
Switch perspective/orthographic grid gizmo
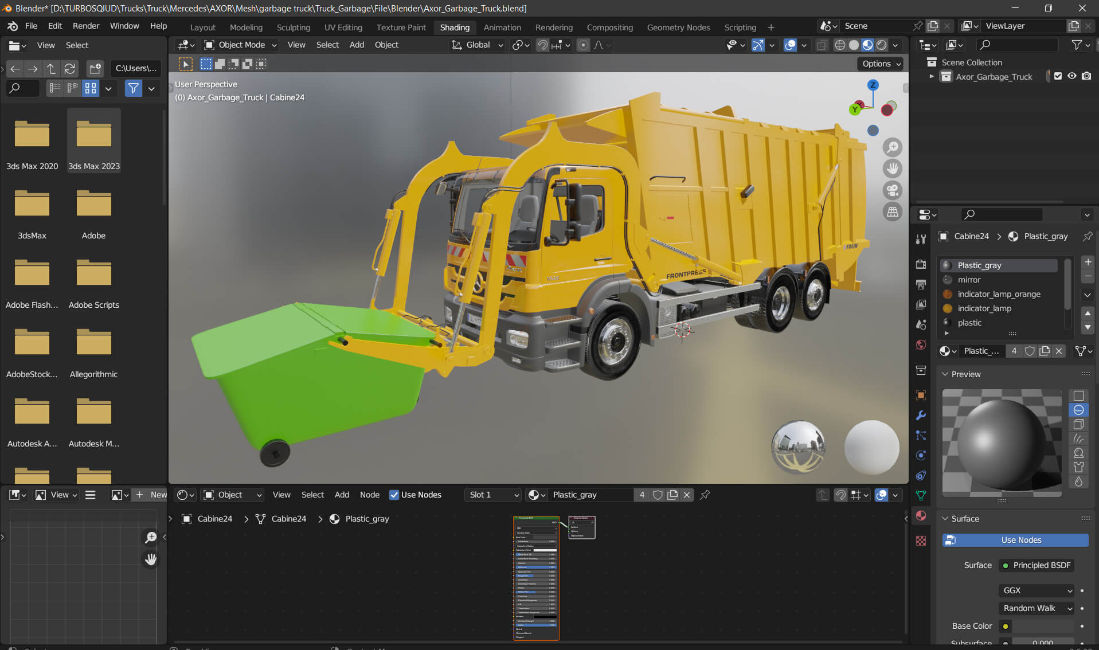(893, 212)
